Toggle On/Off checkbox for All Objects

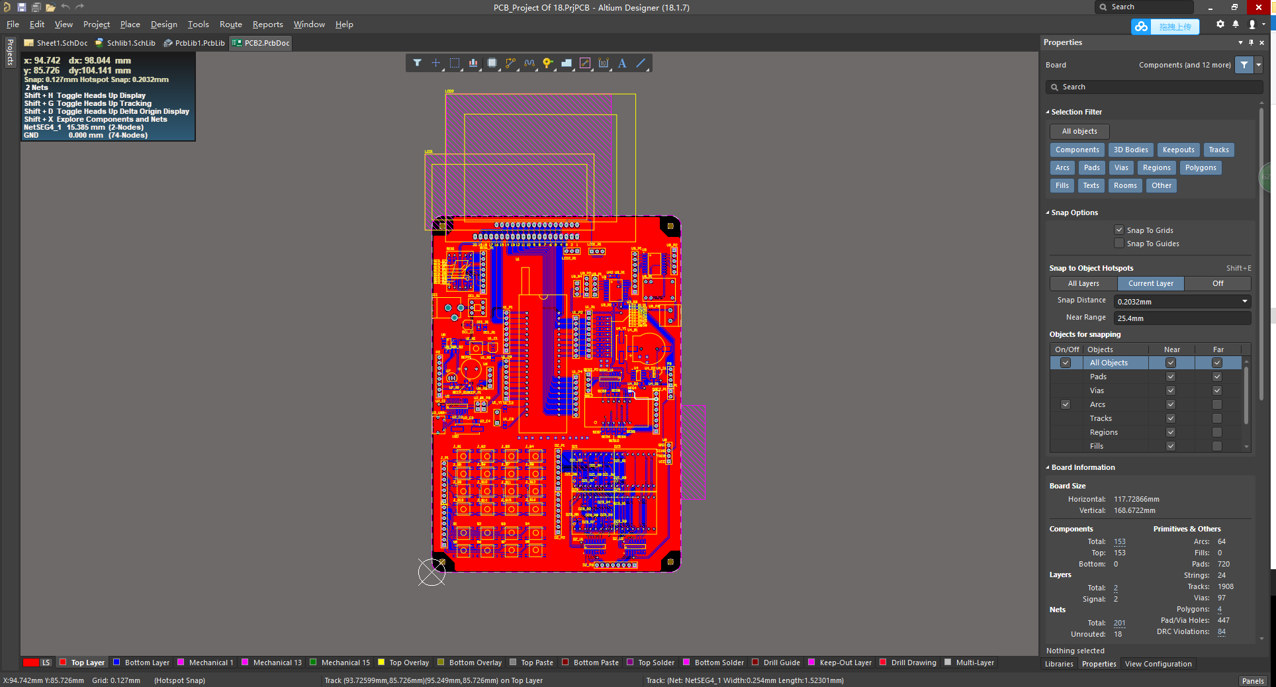click(x=1066, y=363)
